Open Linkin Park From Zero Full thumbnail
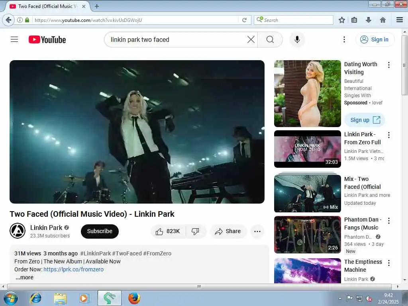The width and height of the screenshot is (408, 306). tap(308, 149)
